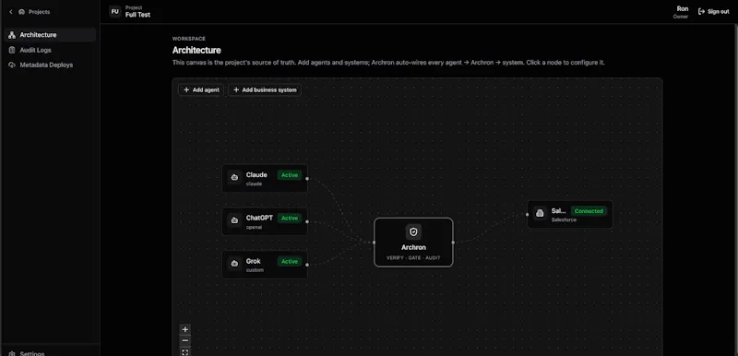738x356 pixels.
Task: Open the Grok agent node
Action: pos(265,265)
